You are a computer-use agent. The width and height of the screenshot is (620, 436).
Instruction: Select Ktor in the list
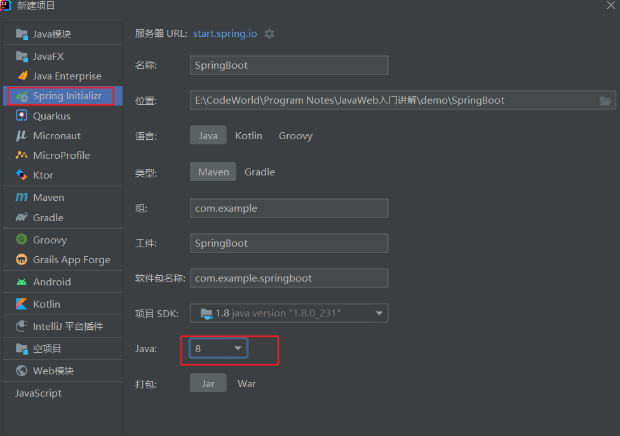[63, 175]
